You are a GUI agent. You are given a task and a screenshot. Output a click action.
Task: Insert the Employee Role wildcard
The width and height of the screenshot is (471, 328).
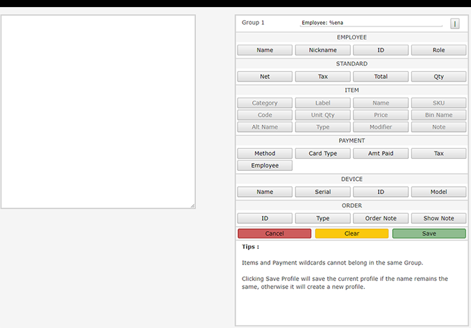coord(439,50)
